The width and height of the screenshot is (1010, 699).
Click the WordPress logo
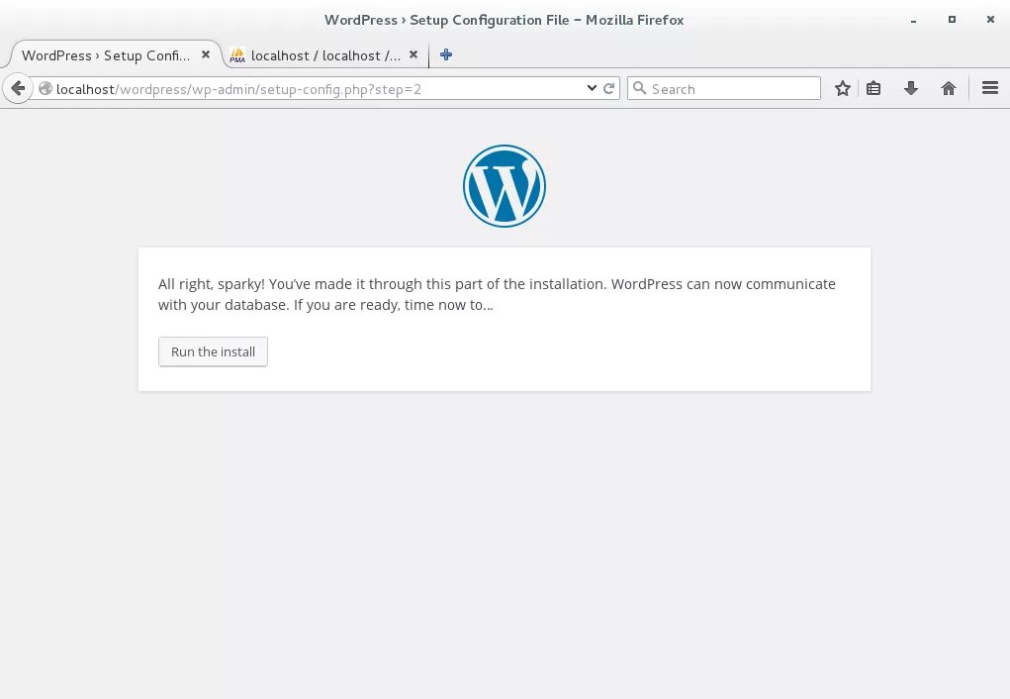coord(505,186)
